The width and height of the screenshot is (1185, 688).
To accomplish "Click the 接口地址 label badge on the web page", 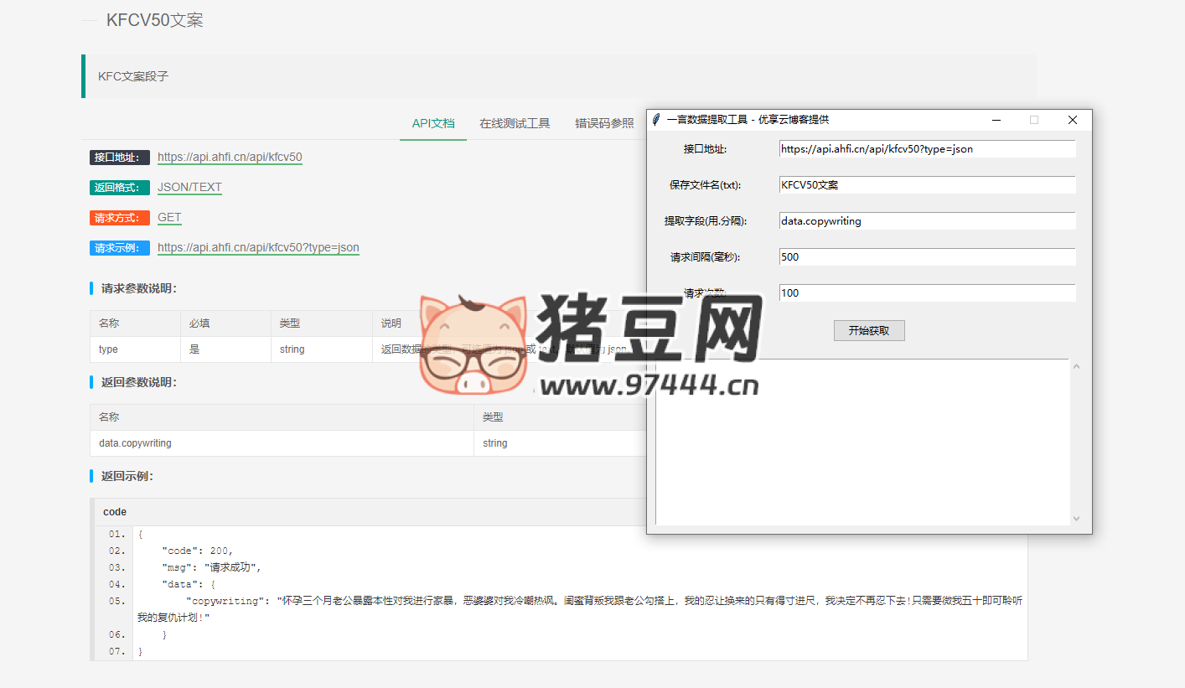I will (120, 158).
